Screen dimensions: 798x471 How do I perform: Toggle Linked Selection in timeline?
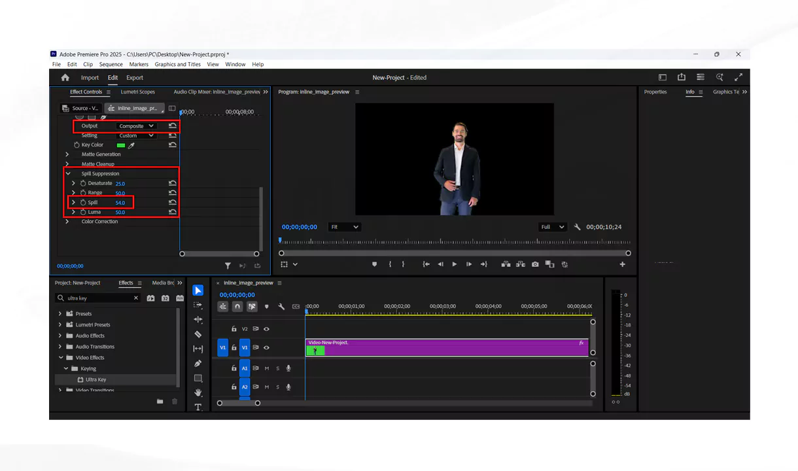click(x=252, y=306)
